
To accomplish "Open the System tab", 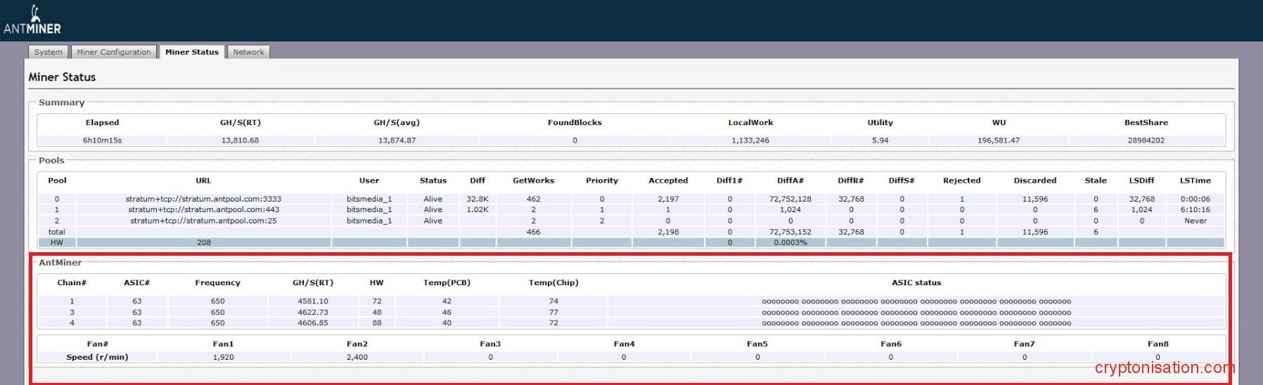I will click(48, 52).
